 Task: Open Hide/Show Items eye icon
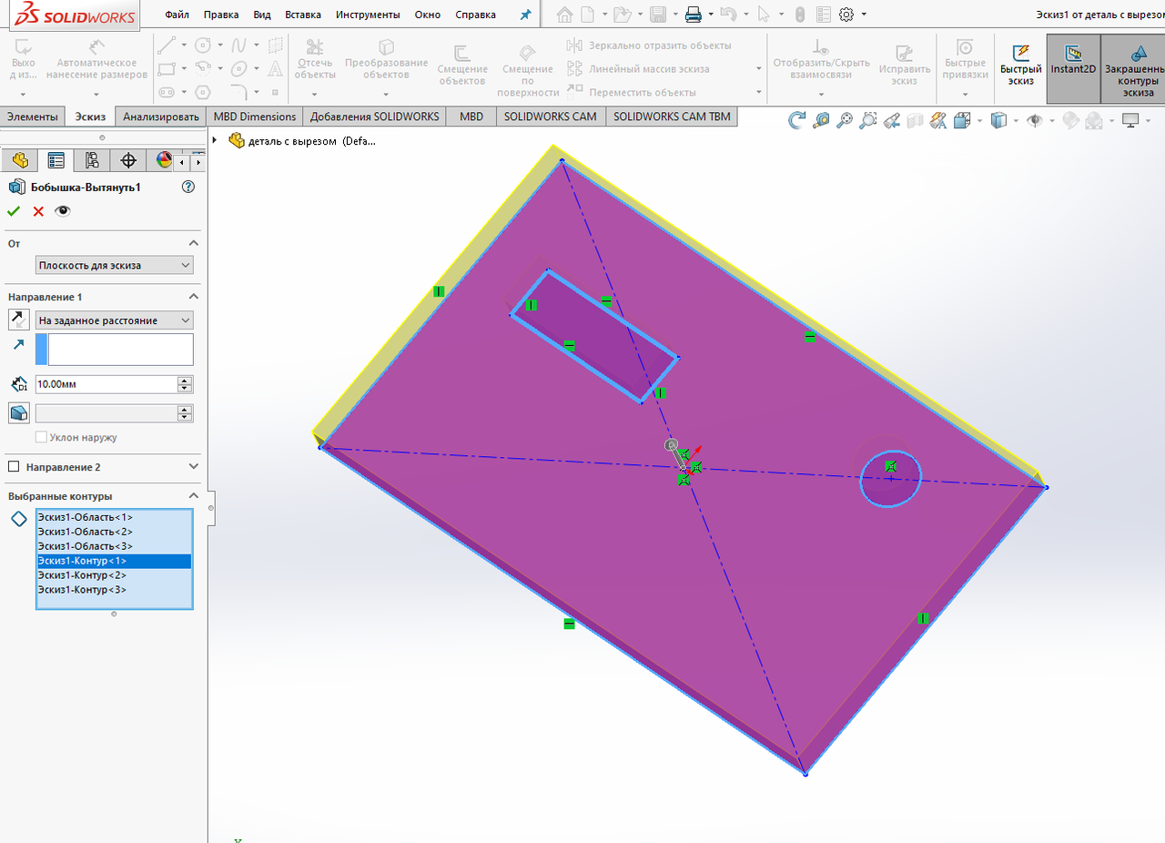[1034, 119]
